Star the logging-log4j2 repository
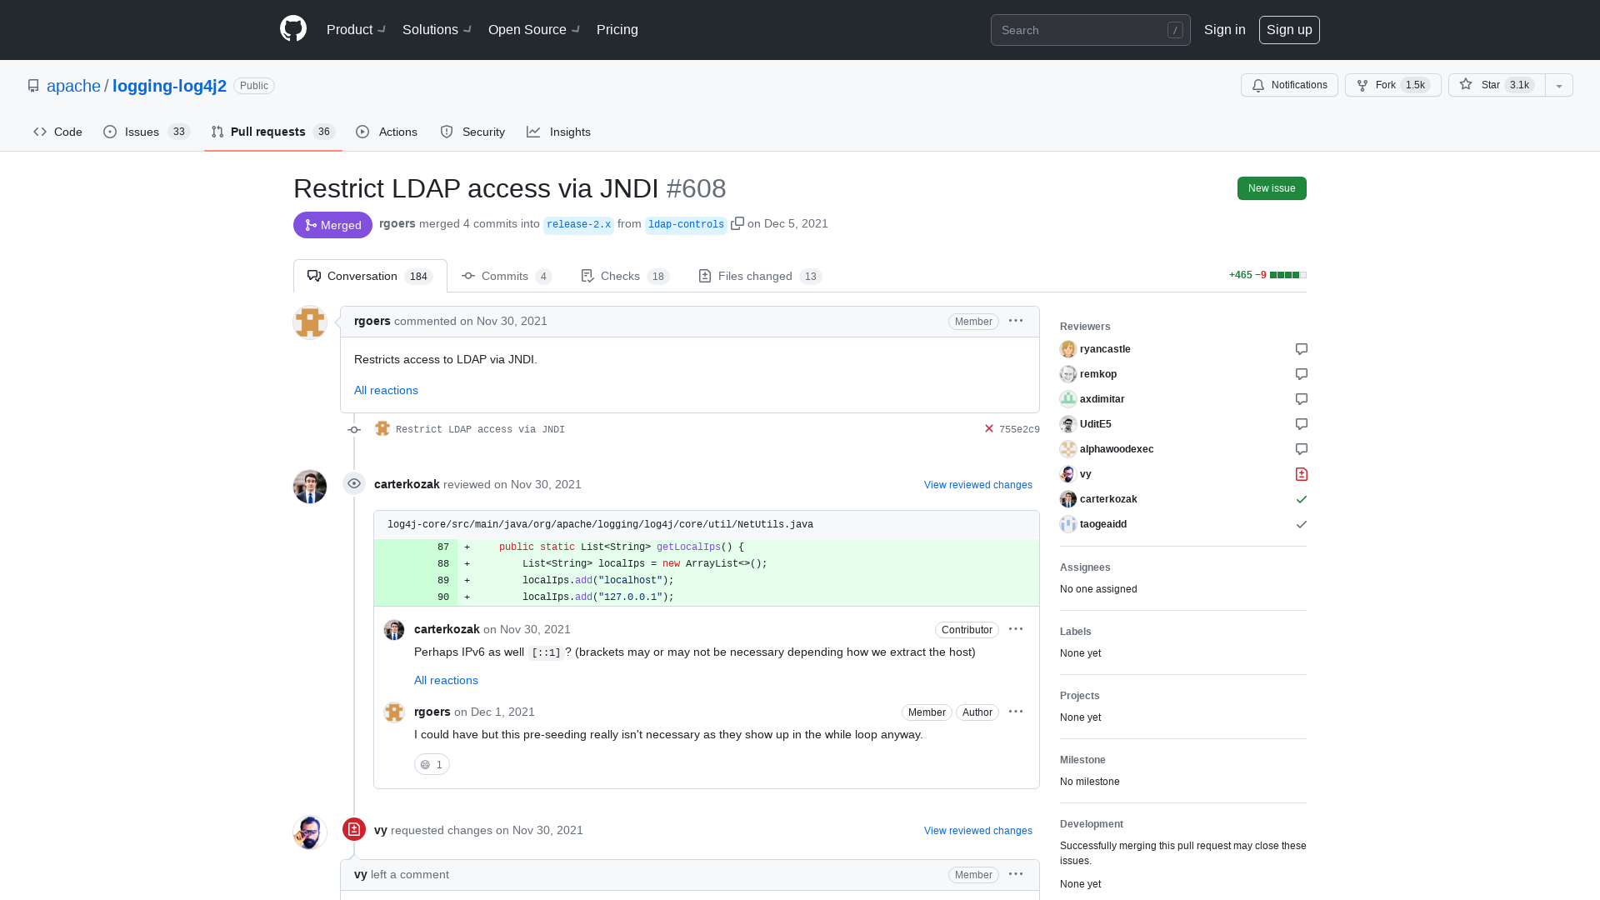The image size is (1600, 900). coord(1497,85)
